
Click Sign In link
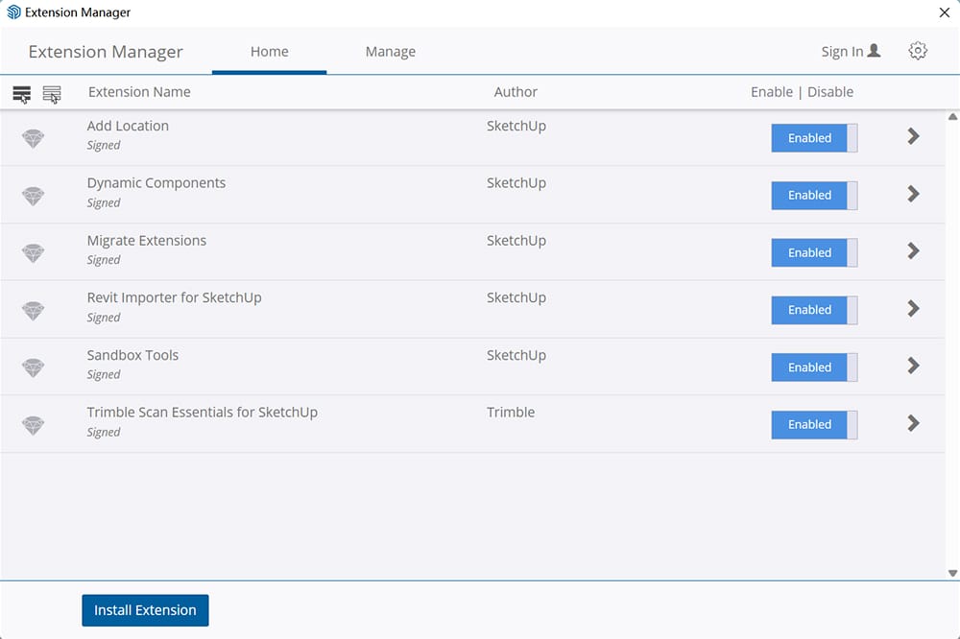click(x=850, y=52)
